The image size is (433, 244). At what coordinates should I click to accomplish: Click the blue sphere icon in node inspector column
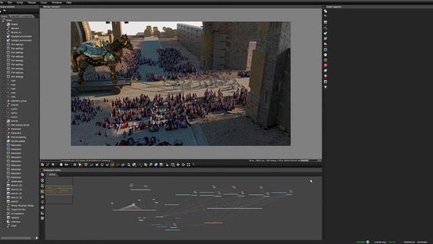click(325, 70)
